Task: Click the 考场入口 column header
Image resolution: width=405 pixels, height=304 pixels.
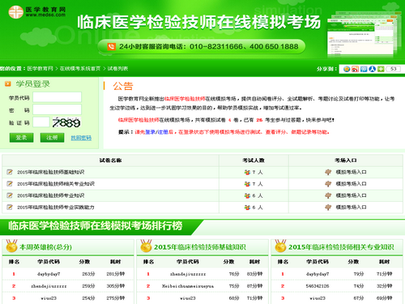Action: [x=346, y=161]
